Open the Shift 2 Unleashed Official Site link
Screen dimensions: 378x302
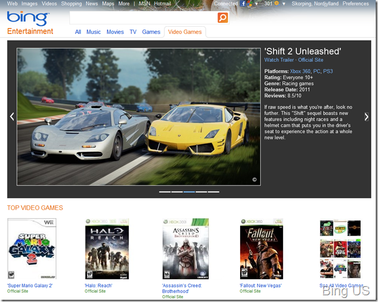pyautogui.click(x=311, y=60)
